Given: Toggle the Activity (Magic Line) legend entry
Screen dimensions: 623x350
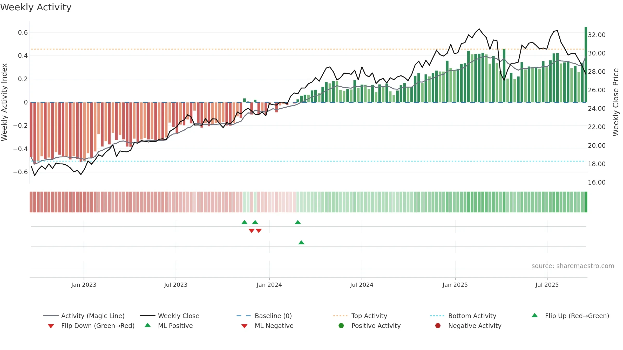Looking at the screenshot, I should click(84, 316).
